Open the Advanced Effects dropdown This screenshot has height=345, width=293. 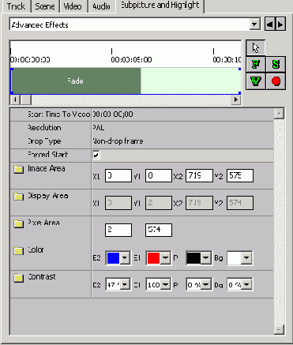pyautogui.click(x=254, y=24)
